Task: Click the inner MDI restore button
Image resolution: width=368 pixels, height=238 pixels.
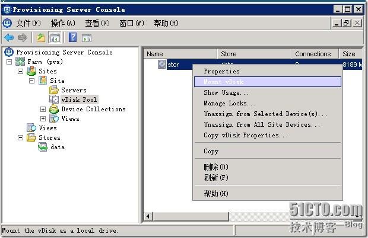Action: tap(346, 23)
